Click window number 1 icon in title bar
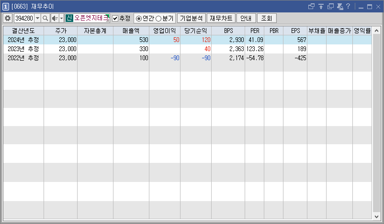Image resolution: width=384 pixels, height=224 pixels. pos(5,7)
